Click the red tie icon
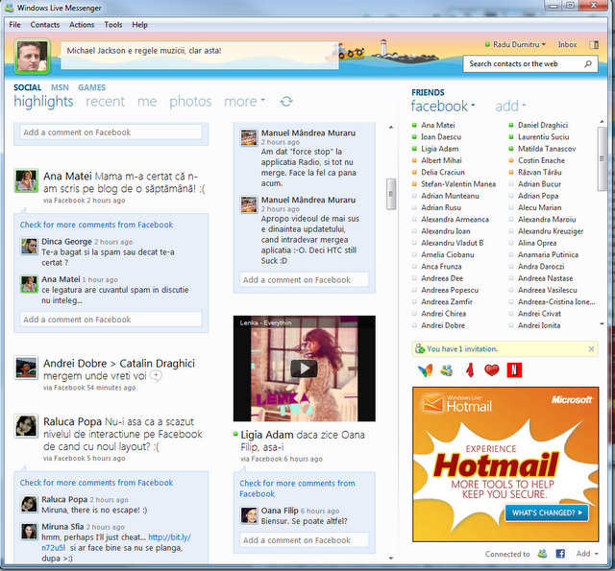Viewport: 615px width, 571px height. 470,370
